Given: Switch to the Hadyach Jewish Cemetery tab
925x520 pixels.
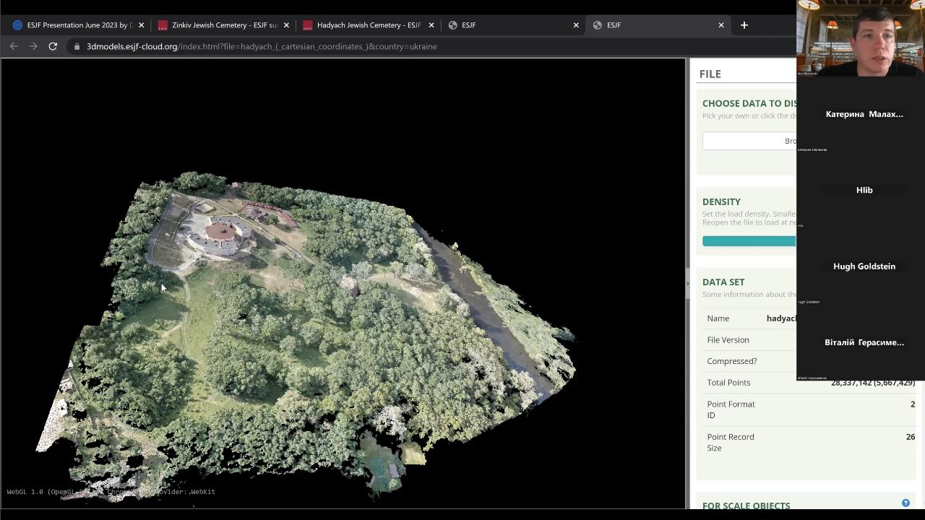Looking at the screenshot, I should click(x=368, y=25).
